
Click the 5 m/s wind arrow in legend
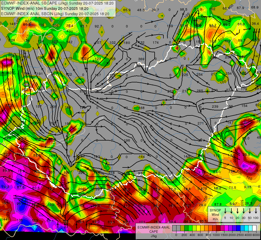(x=225, y=211)
